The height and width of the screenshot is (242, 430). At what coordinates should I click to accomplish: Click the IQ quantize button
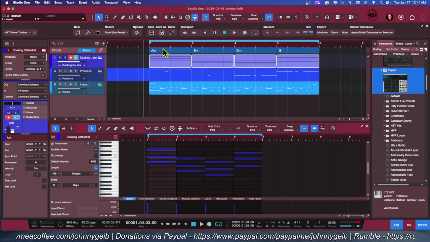tap(205, 17)
